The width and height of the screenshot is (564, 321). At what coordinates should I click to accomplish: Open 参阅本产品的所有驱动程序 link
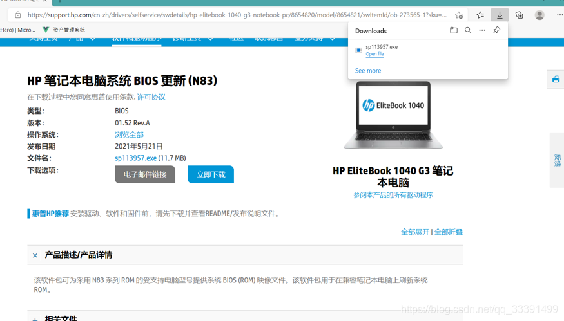coord(393,195)
